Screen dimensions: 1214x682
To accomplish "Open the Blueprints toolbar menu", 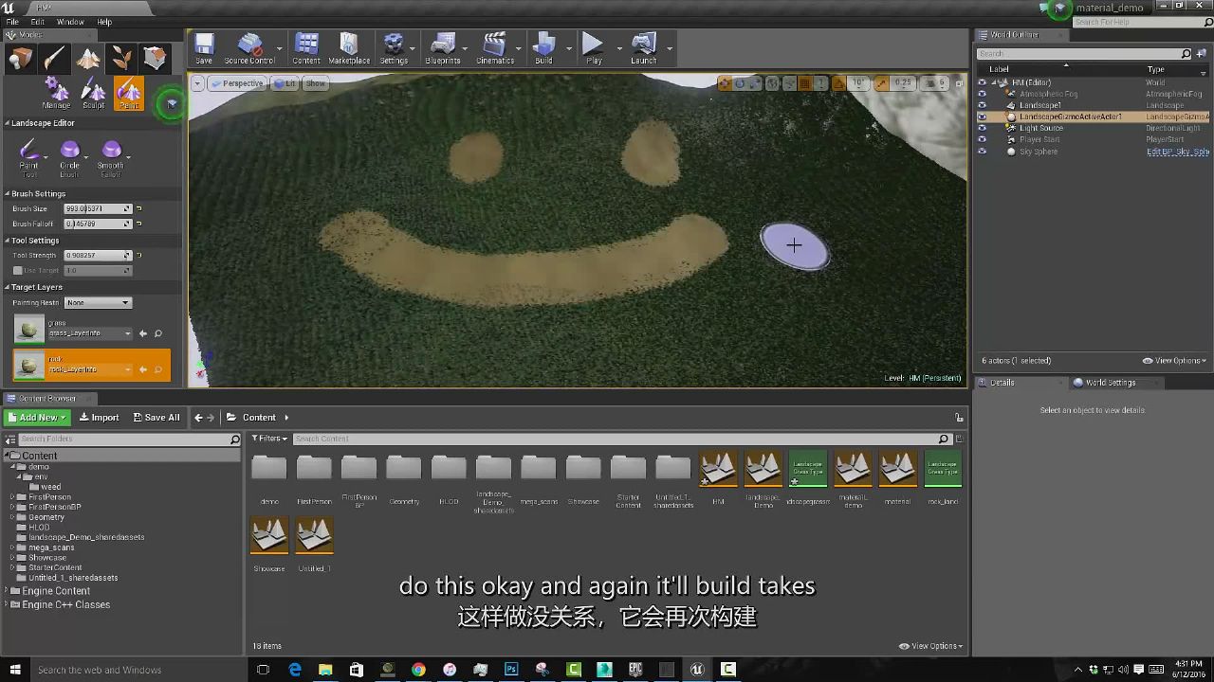I will coord(443,49).
